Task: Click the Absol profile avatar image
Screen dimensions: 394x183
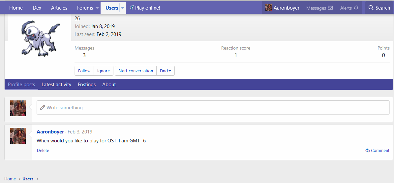Action: coord(40,38)
